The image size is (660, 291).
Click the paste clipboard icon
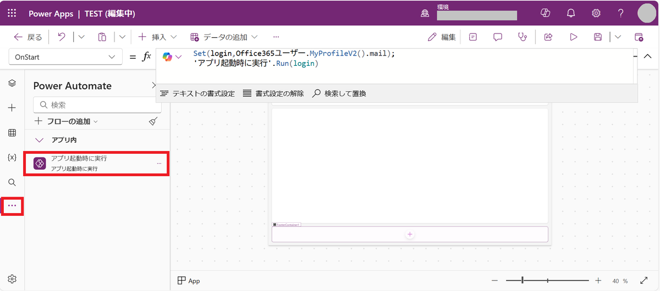[102, 37]
